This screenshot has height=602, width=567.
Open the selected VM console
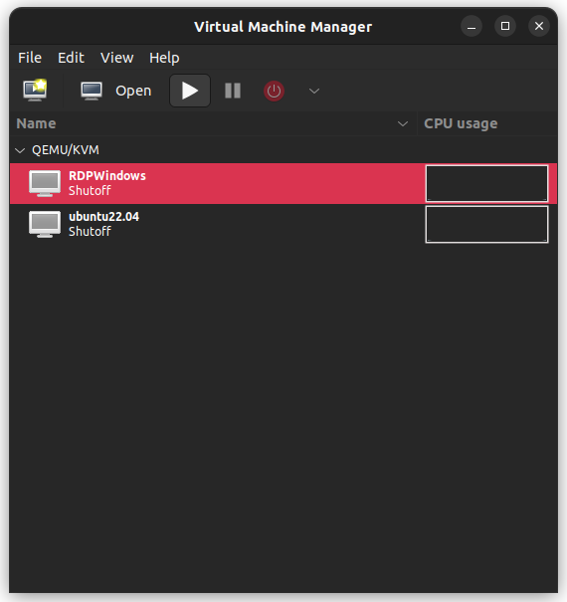click(115, 91)
